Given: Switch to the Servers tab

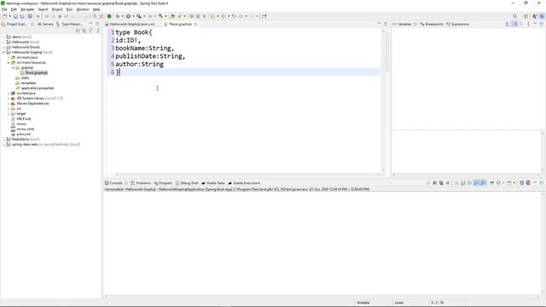Looking at the screenshot, I should [x=45, y=25].
